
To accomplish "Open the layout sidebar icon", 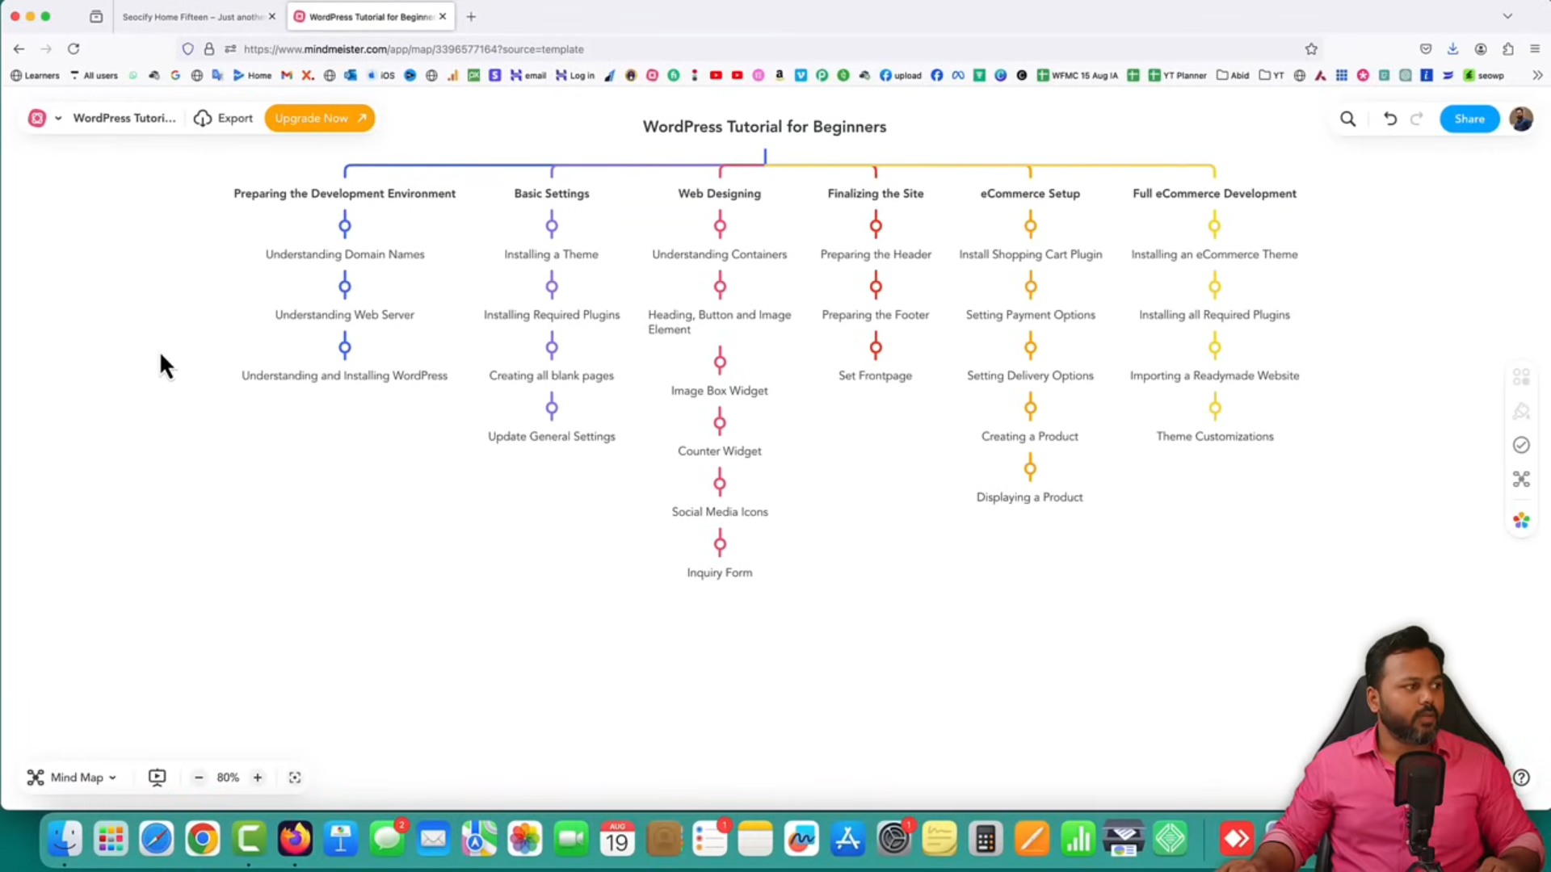I will pos(1521,479).
